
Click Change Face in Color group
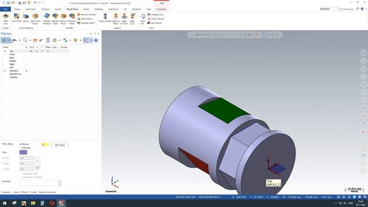pyautogui.click(x=155, y=14)
